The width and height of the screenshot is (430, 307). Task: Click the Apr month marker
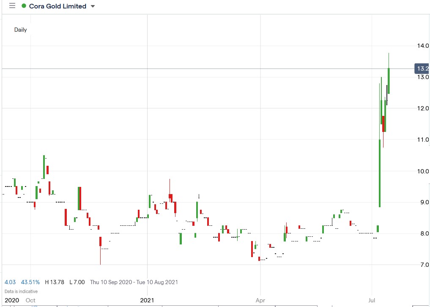coord(260,300)
